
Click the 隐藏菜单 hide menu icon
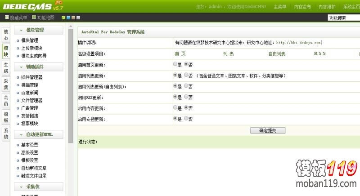(7, 17)
